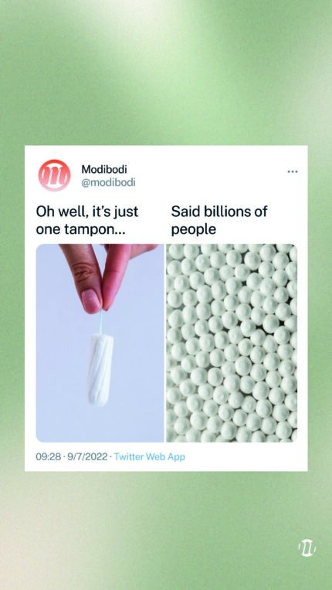
Task: Select the "Oh well, it's just one tampon..." text
Action: 87,221
